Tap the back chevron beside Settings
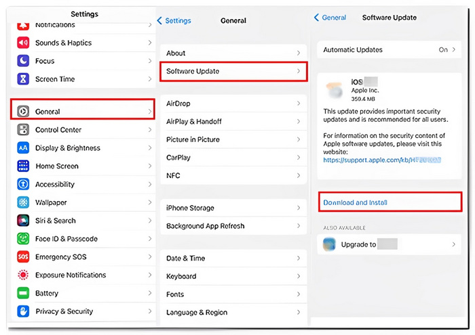The height and width of the screenshot is (335, 475). [159, 20]
